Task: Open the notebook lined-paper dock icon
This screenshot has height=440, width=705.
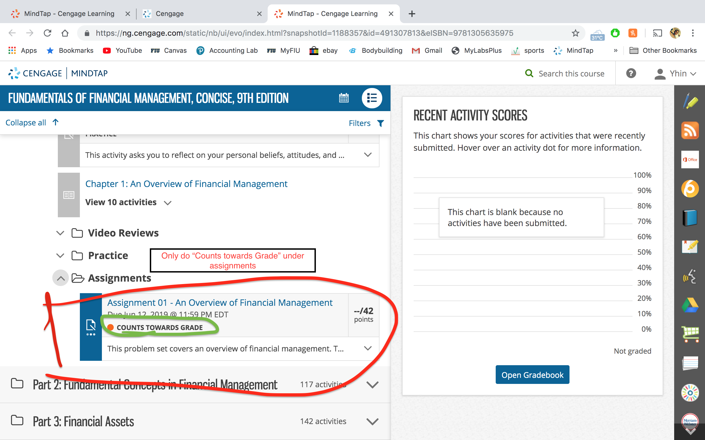Action: coord(690,364)
